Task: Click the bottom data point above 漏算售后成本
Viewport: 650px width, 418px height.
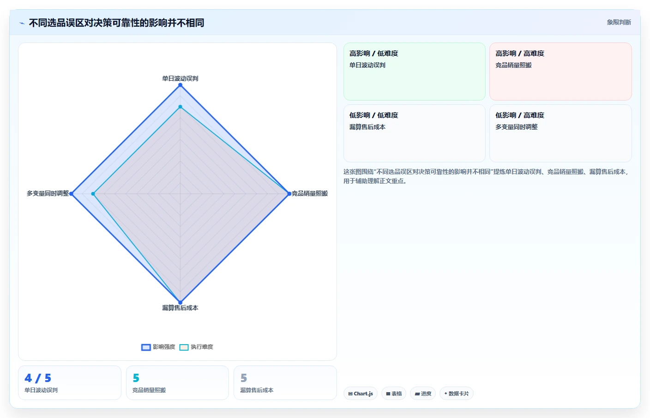Action: [180, 303]
